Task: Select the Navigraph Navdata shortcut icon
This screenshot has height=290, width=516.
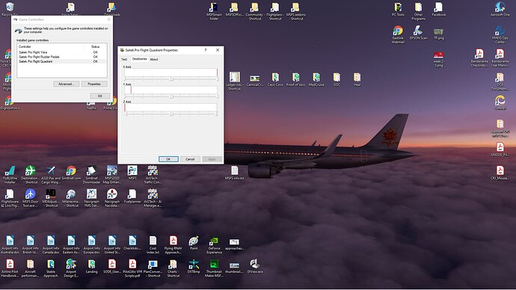Action: pyautogui.click(x=112, y=197)
